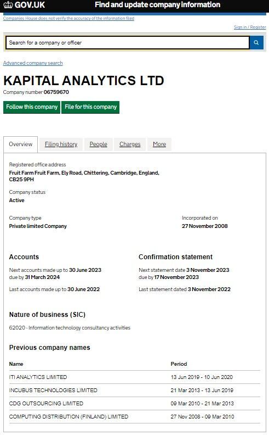Open Sign in / Register link
Viewport: 269px width, 435px height.
coord(250,27)
